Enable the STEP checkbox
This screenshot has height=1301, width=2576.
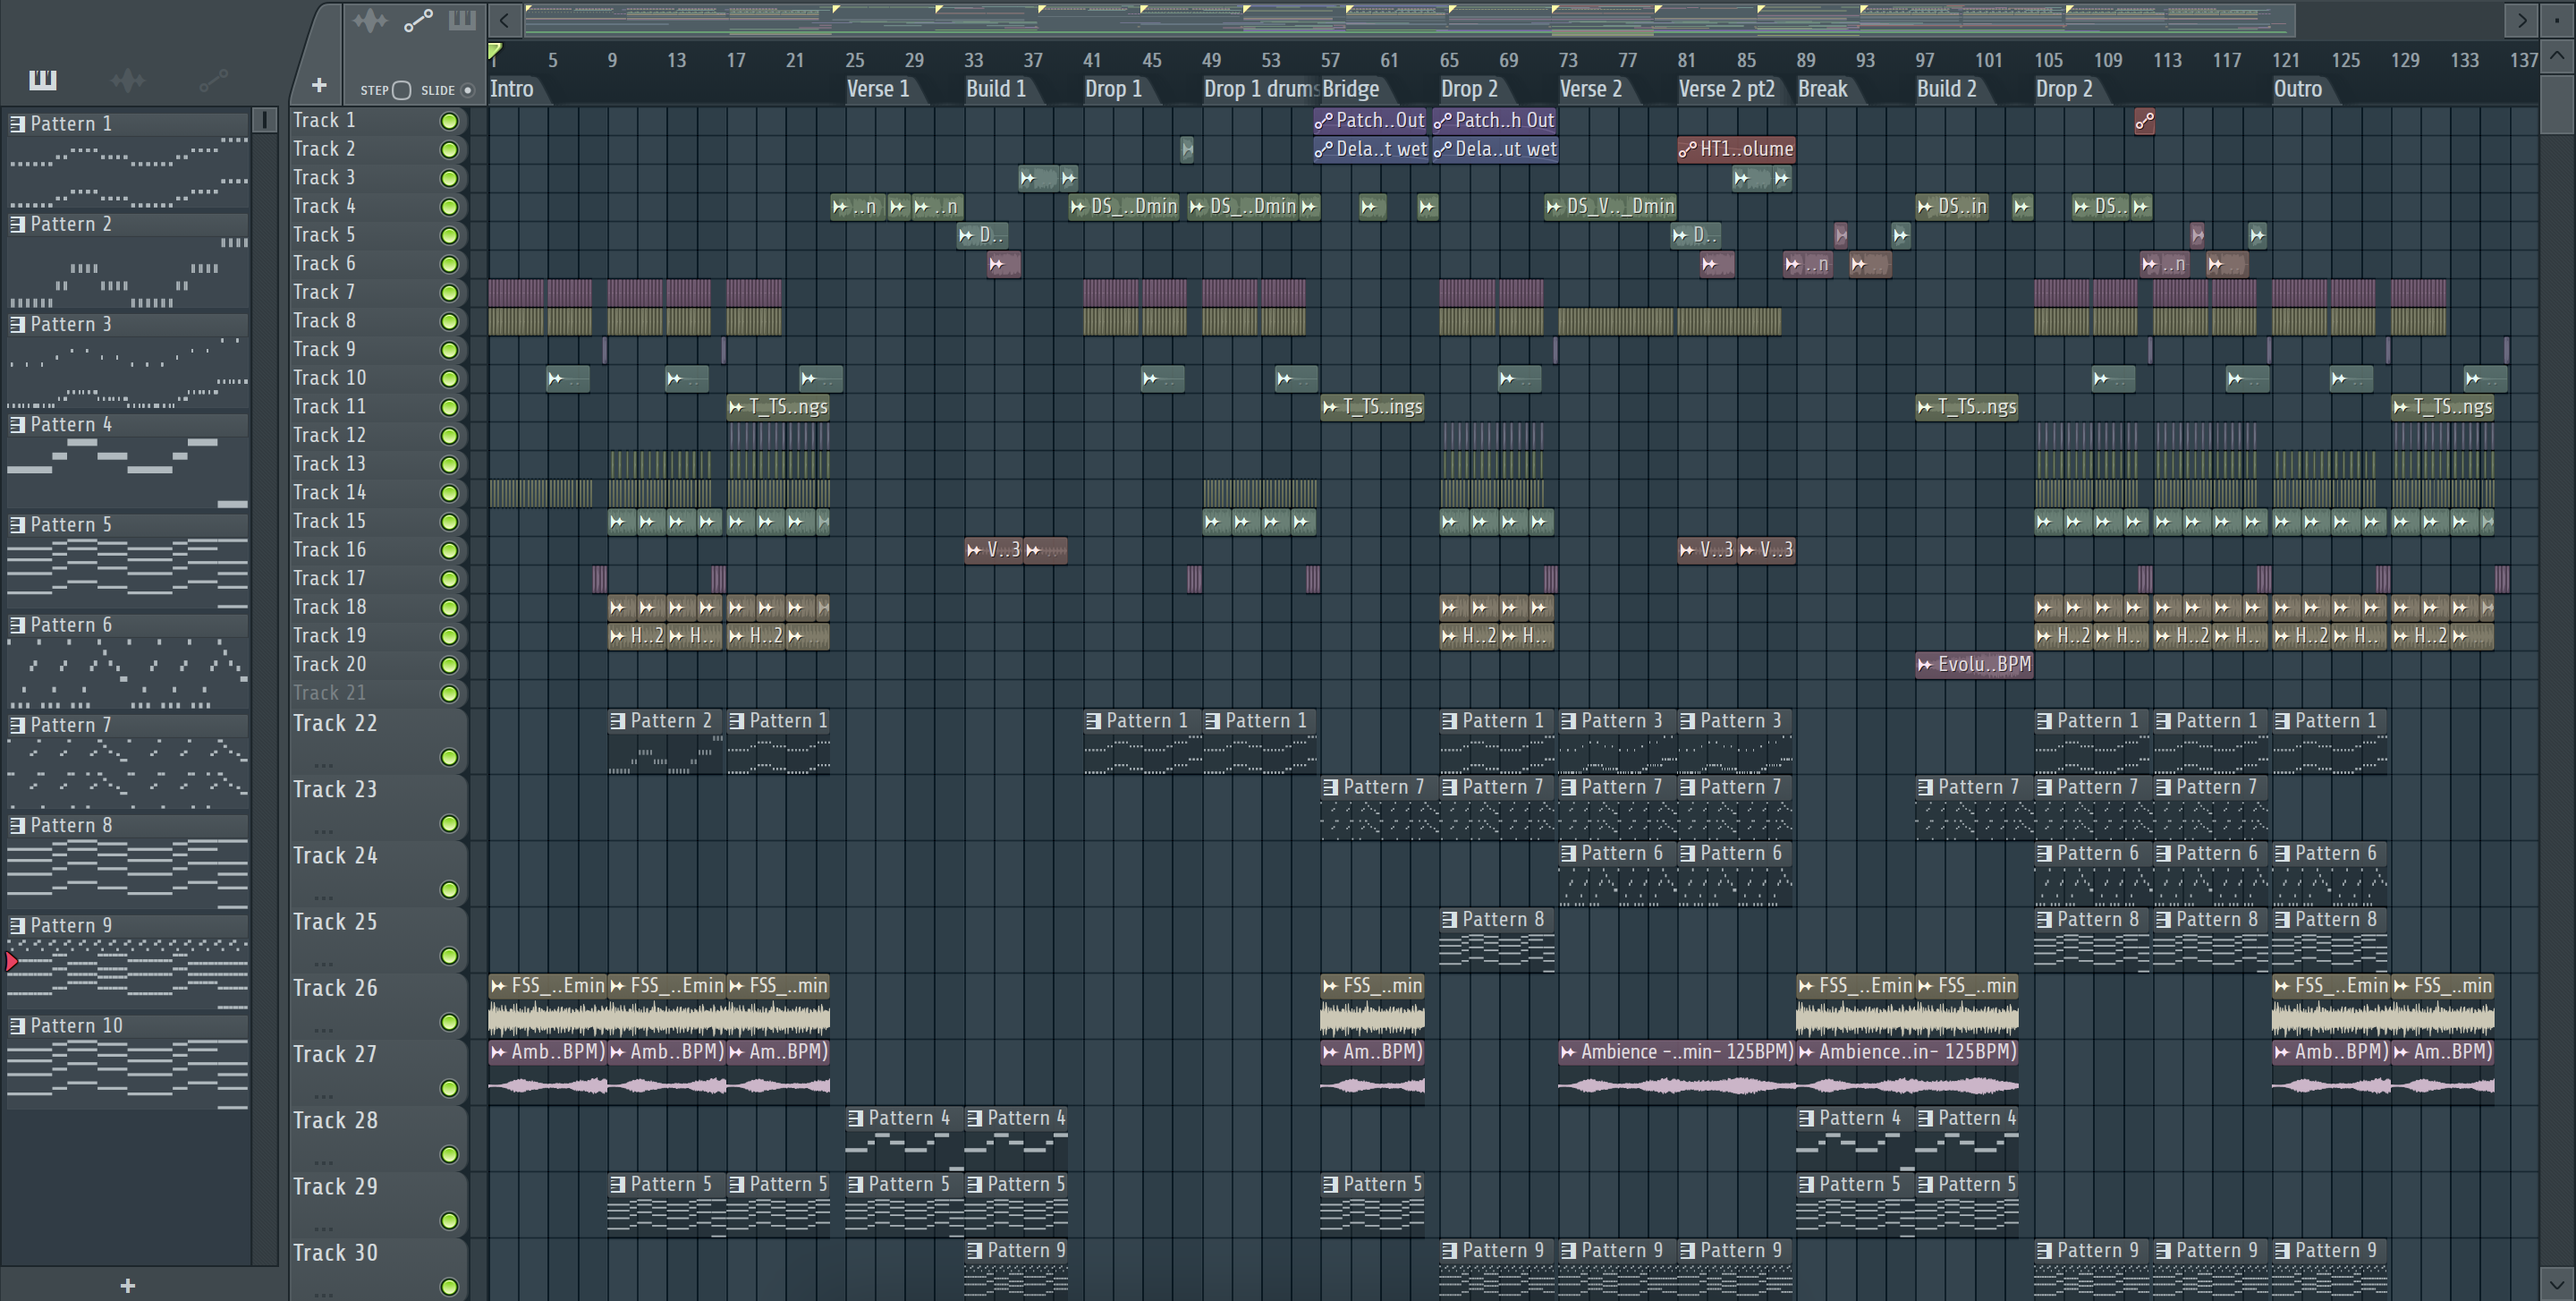click(x=401, y=90)
